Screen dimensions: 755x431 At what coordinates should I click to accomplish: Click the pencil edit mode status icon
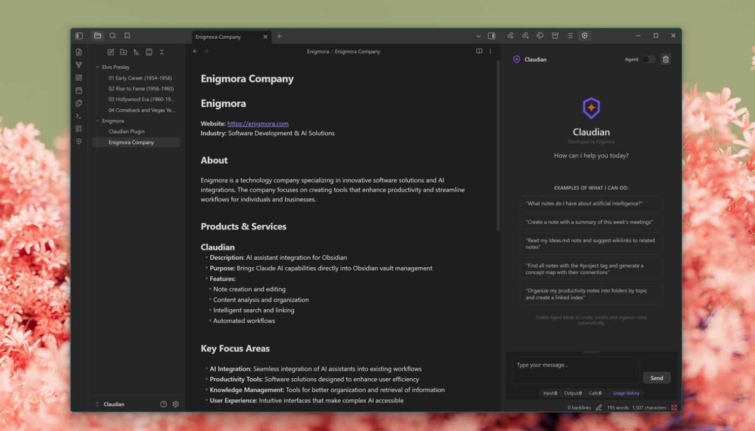(x=599, y=407)
